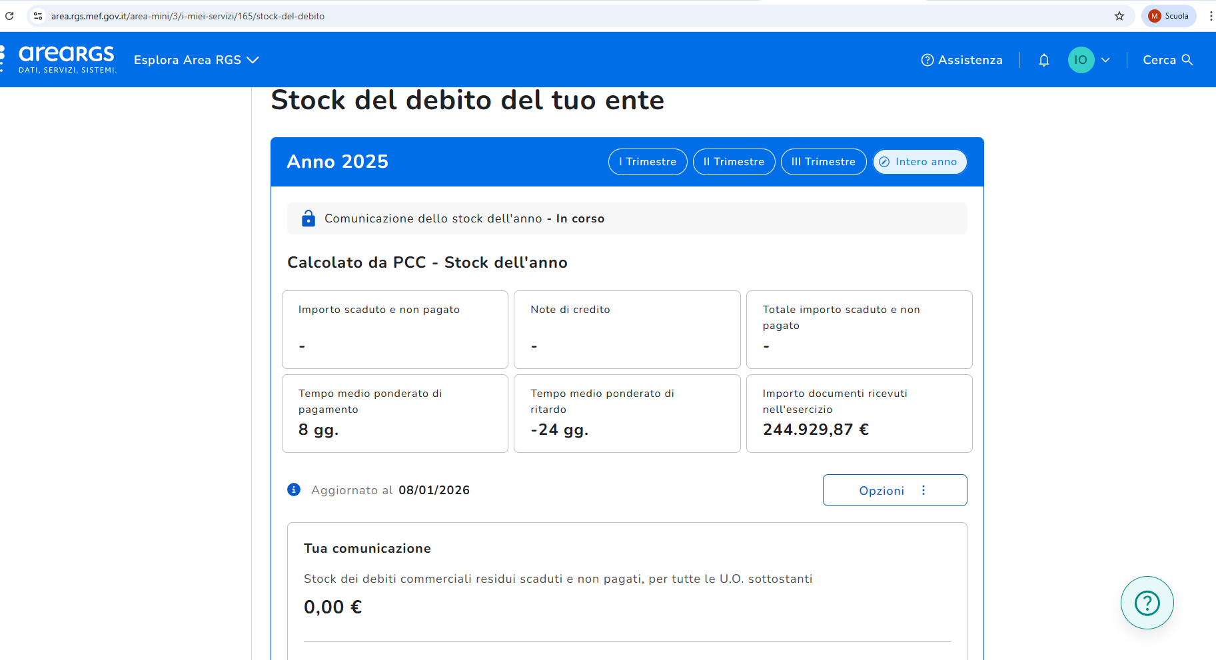Open the Opzioni menu
1216x660 pixels.
894,490
